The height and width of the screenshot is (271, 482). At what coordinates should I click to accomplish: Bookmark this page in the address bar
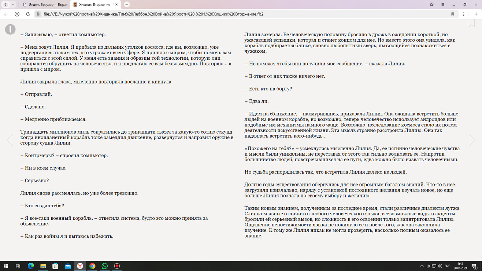click(453, 14)
